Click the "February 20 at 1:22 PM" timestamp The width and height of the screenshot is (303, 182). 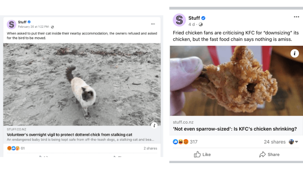34,27
